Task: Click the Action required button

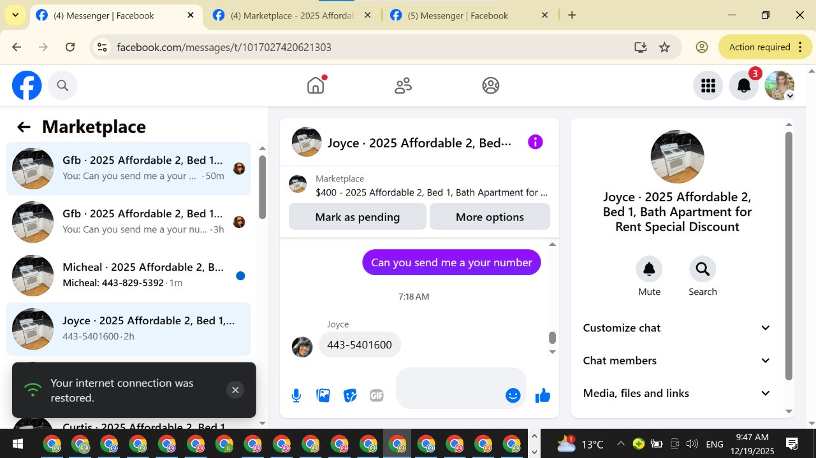Action: 765,47
